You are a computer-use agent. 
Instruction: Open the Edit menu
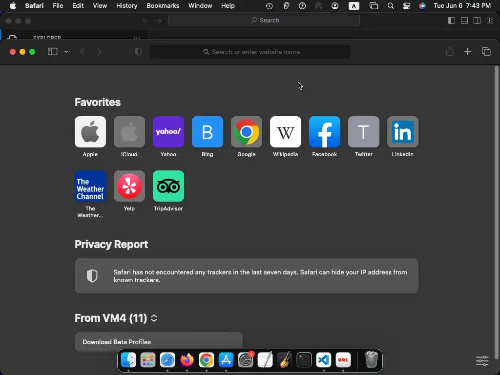coord(78,6)
